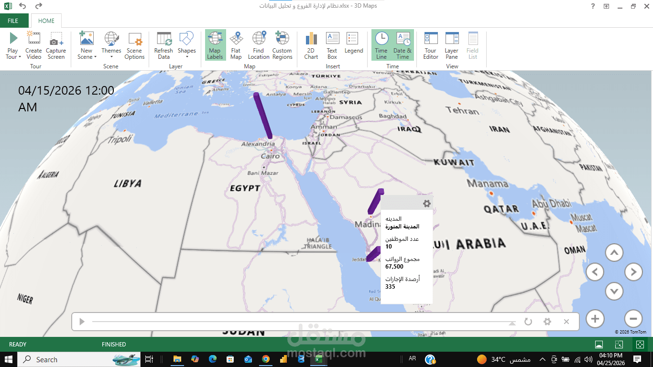Viewport: 653px width, 367px height.
Task: Open Scene Options
Action: 135,45
